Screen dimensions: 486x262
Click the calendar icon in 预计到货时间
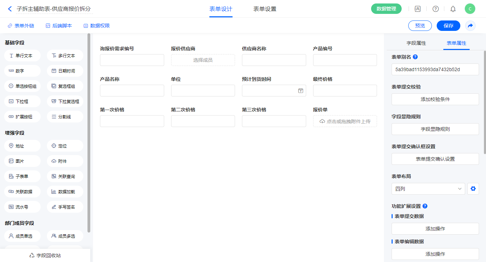click(300, 91)
